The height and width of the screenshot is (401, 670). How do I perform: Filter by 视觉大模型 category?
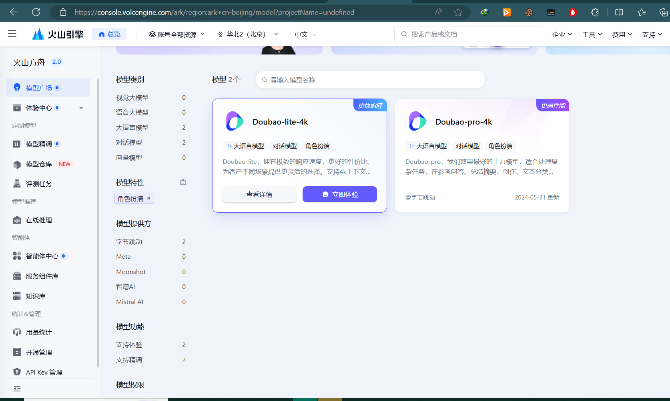pyautogui.click(x=151, y=98)
